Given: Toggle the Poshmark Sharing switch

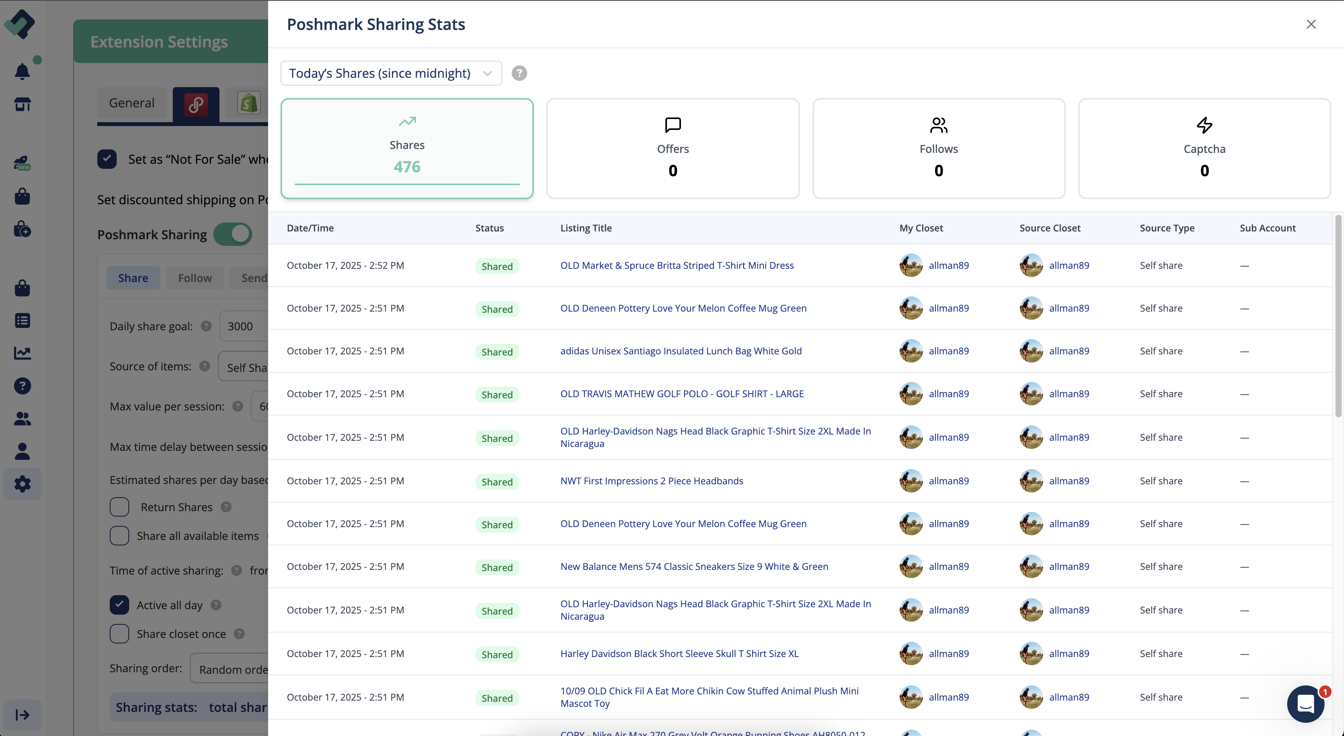Looking at the screenshot, I should click(x=233, y=234).
